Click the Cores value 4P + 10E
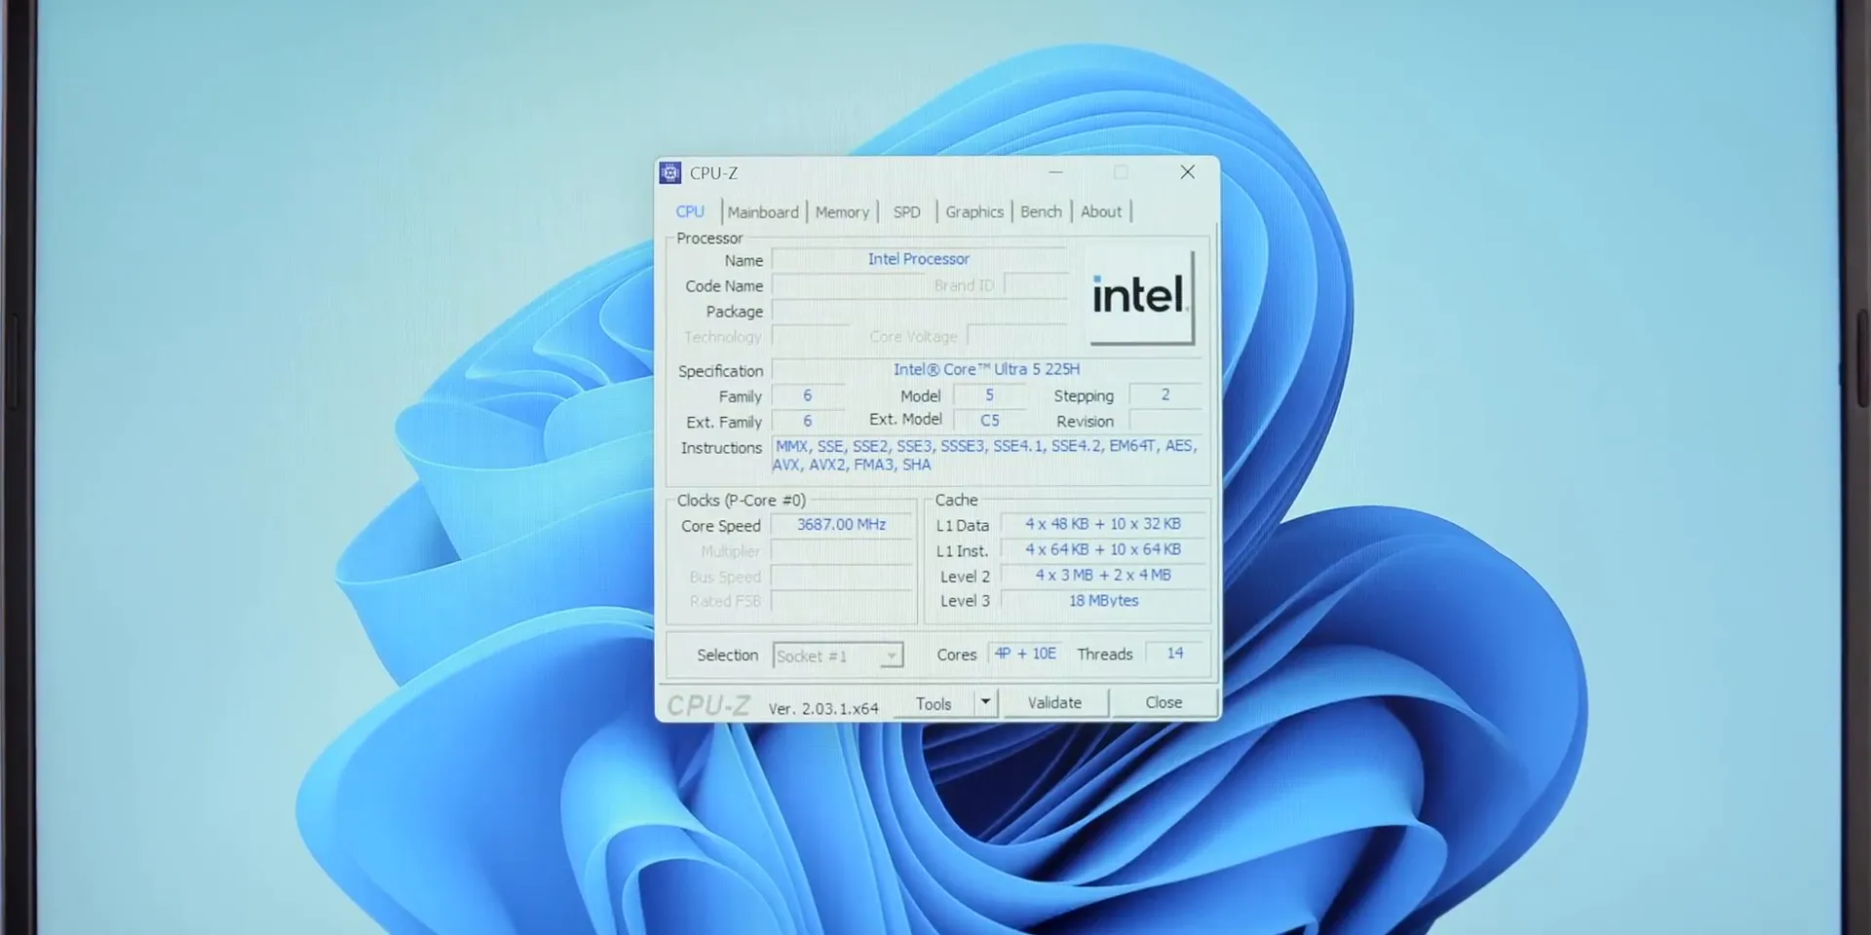Screen dimensions: 1871x935 (x=1025, y=654)
